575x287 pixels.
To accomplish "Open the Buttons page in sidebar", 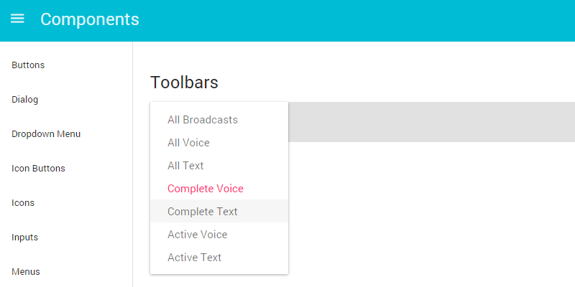I will pyautogui.click(x=28, y=65).
